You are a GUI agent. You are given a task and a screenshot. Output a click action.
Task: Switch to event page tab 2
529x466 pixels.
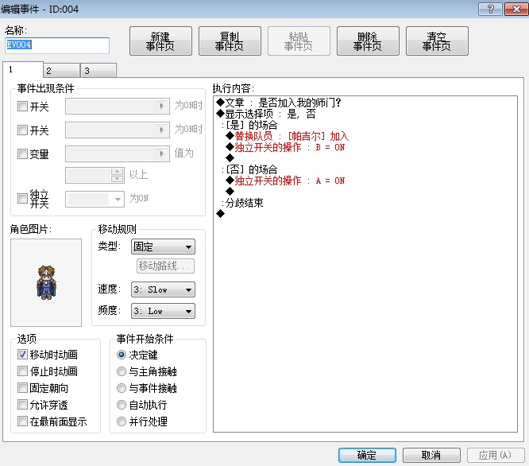61,71
